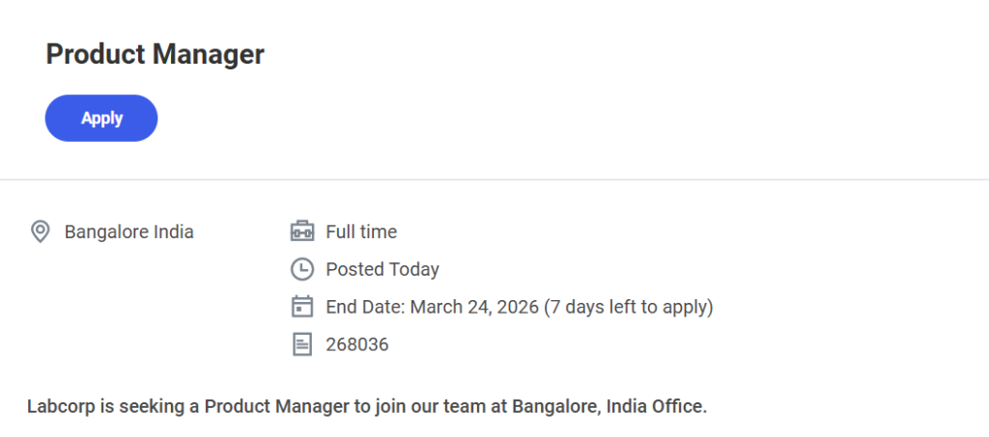989x437 pixels.
Task: Click the location pin icon
Action: pyautogui.click(x=40, y=232)
